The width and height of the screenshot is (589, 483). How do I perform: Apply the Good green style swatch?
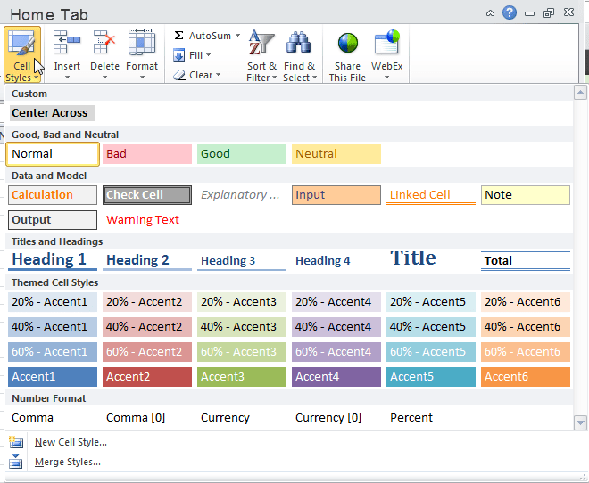coord(240,154)
